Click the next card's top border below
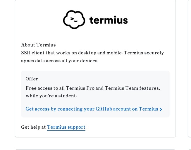The image size is (191, 150). [95, 149]
